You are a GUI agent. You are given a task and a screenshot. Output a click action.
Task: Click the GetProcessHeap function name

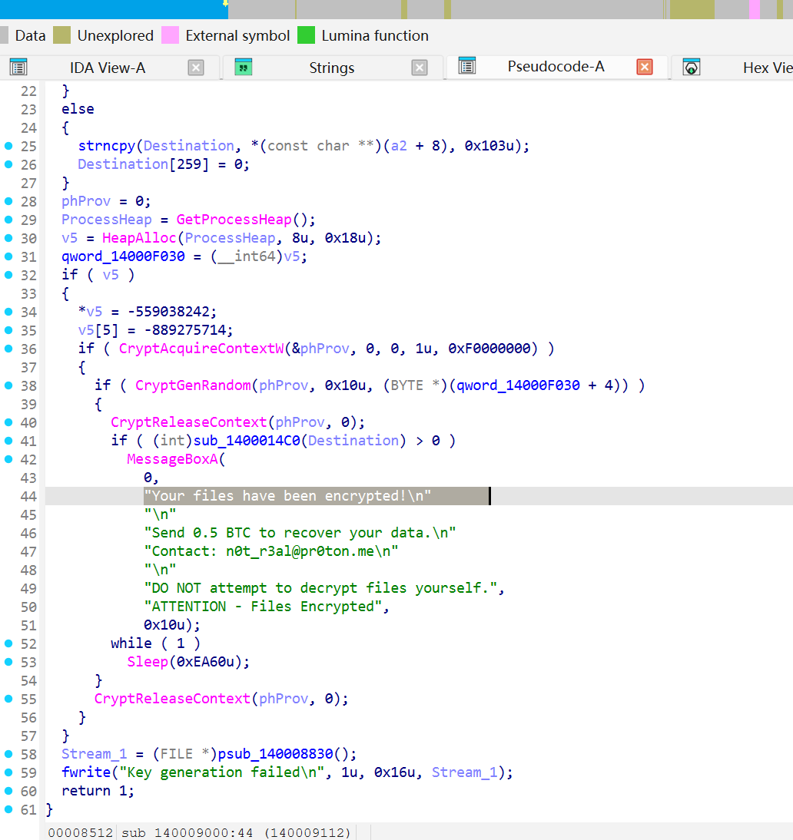coord(234,220)
